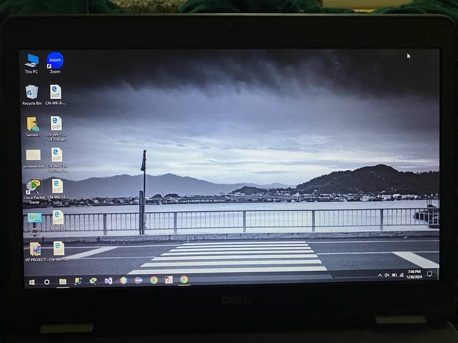The width and height of the screenshot is (458, 343).
Task: Select the CN-WK-12 L4 Transp pdf file
Action: point(56,129)
